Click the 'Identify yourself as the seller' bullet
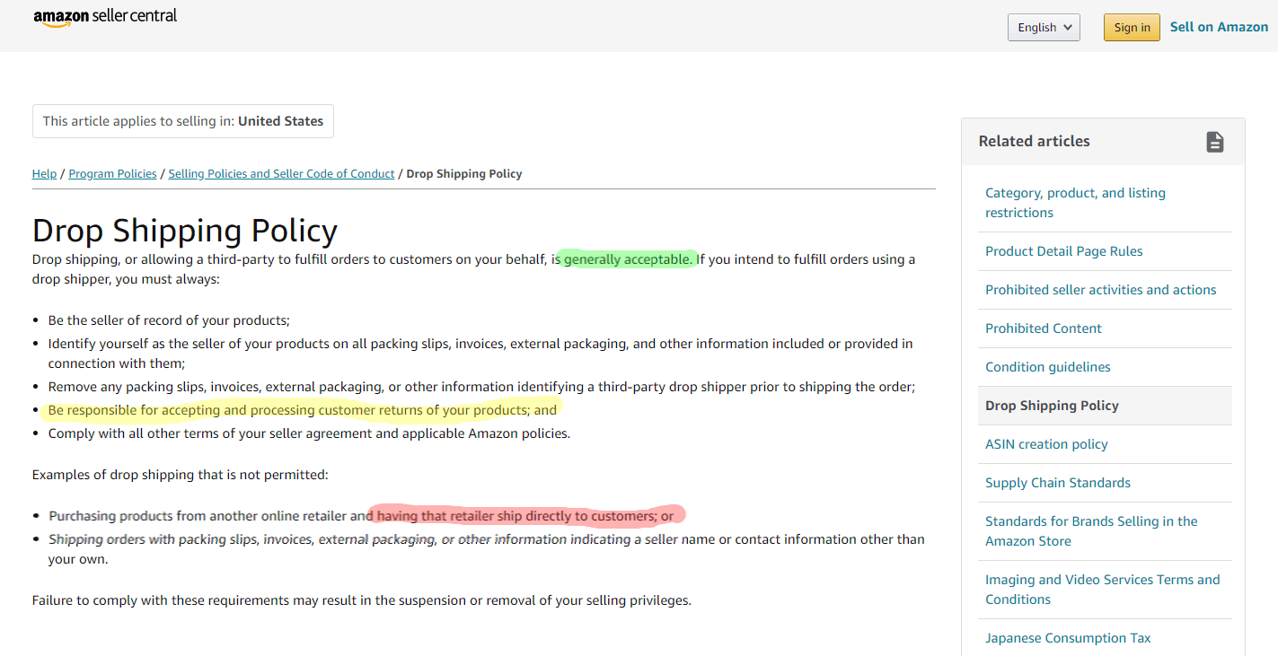The height and width of the screenshot is (656, 1278). pos(480,354)
